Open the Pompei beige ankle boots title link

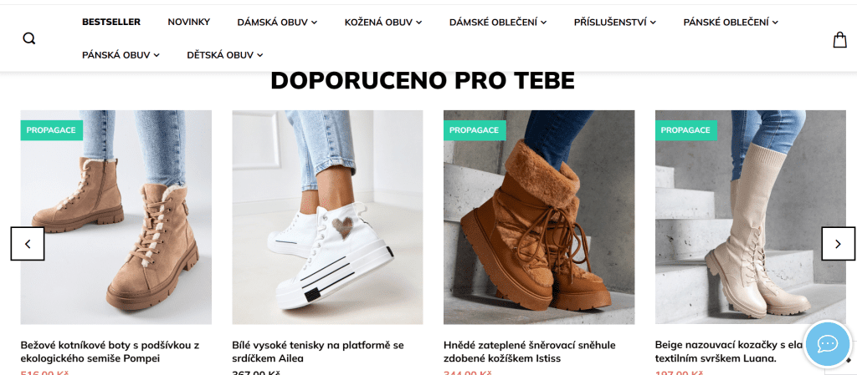(x=110, y=352)
